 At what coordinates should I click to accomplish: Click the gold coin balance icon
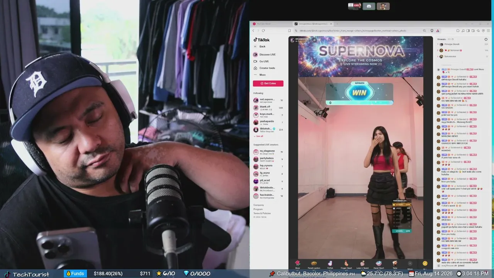425,263
